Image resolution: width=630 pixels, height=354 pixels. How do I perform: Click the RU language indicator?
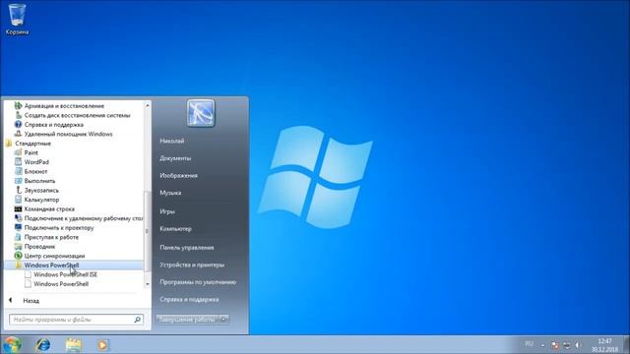pos(530,343)
